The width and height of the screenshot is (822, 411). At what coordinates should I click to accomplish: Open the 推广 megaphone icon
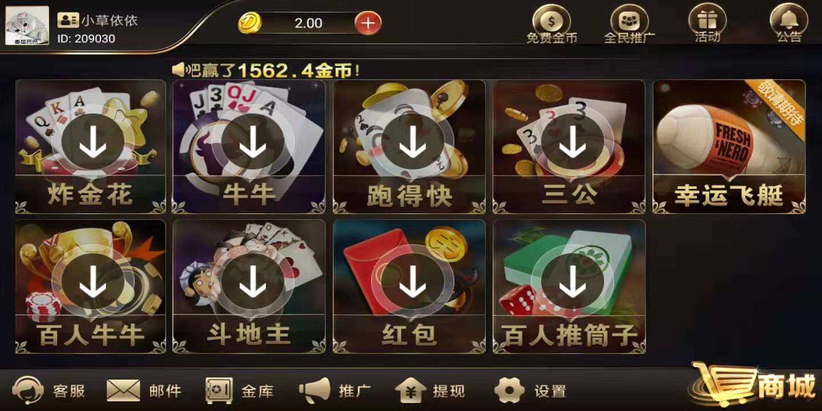tap(315, 390)
